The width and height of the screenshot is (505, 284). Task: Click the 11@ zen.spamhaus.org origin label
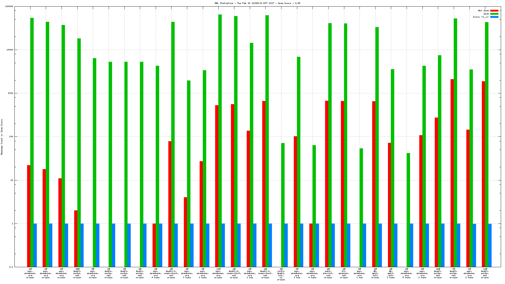point(218,273)
